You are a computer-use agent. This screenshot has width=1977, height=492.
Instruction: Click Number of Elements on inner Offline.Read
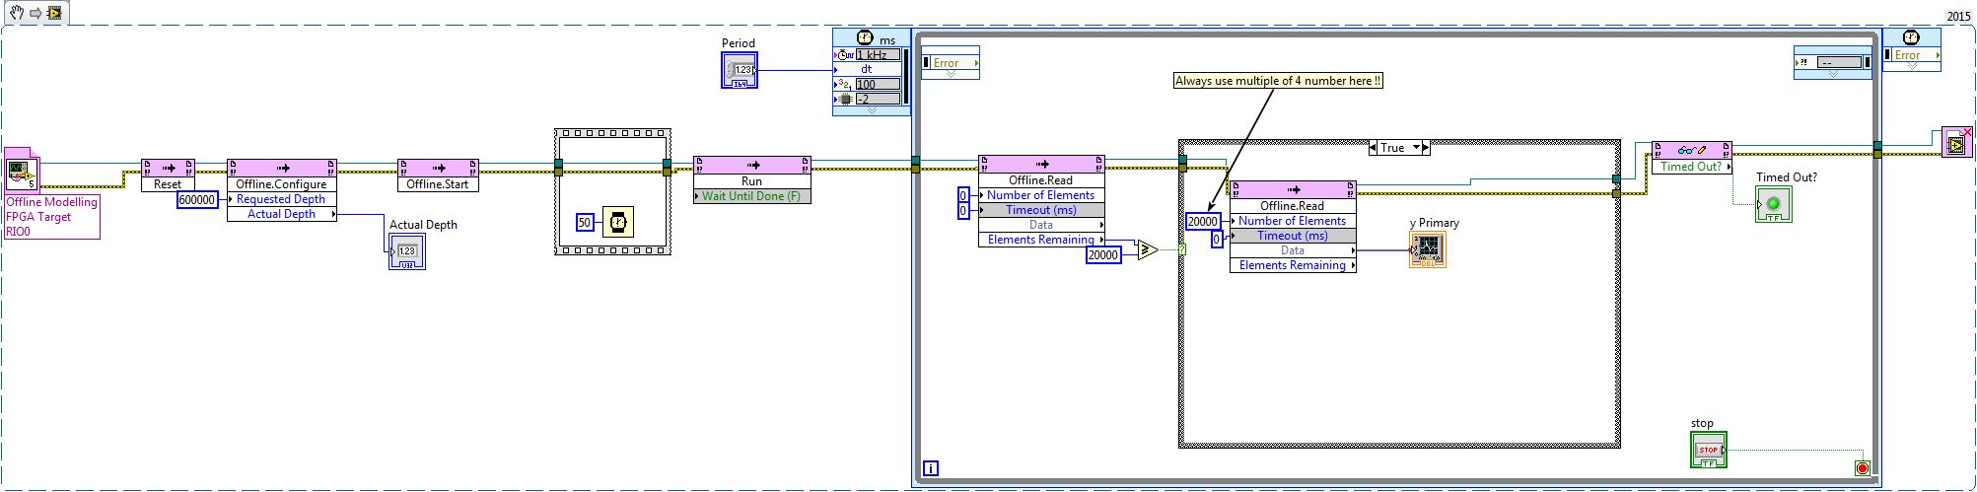point(1293,221)
